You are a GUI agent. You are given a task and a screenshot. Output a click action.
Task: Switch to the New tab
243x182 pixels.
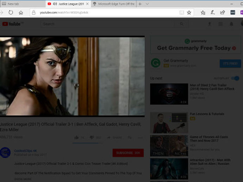tap(23, 4)
